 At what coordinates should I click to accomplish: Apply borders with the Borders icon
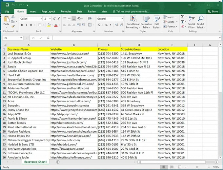[40, 25]
